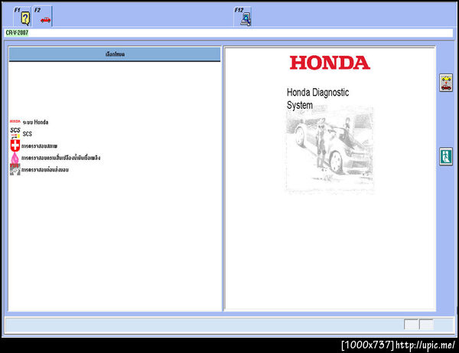
Task: Click the red HONDA logo
Action: tap(330, 63)
